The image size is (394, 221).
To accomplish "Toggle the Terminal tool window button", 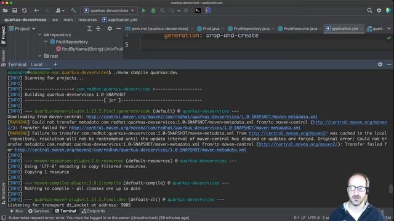I will point(65,211).
